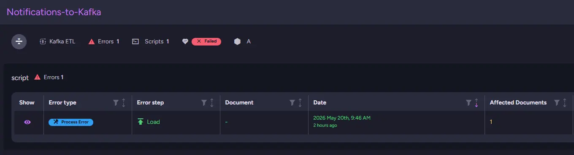The height and width of the screenshot is (155, 574).
Task: Click the Error step header label
Action: click(150, 102)
